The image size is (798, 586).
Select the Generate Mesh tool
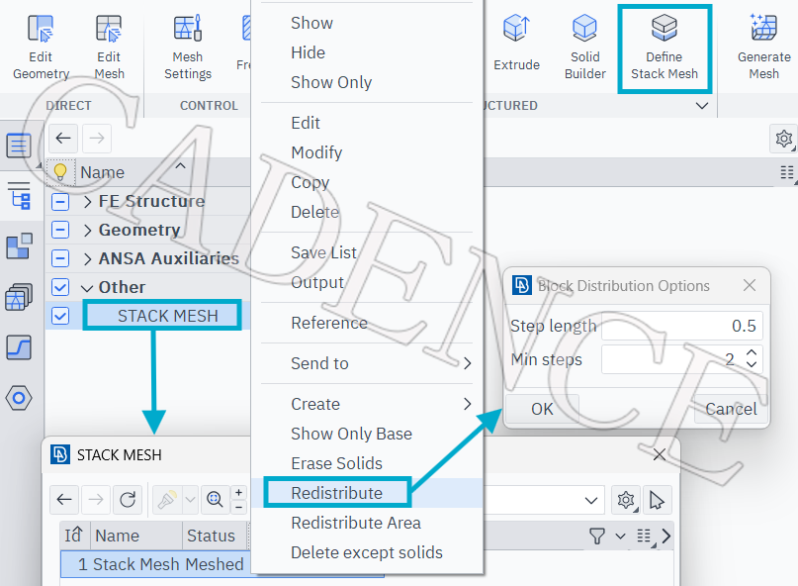(764, 49)
